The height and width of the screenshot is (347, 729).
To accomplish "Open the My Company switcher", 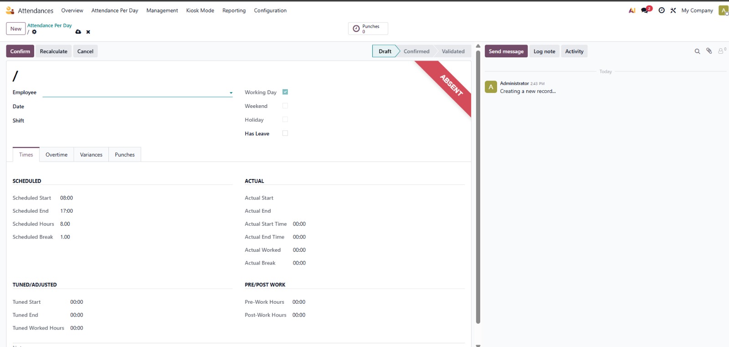I will coord(697,10).
